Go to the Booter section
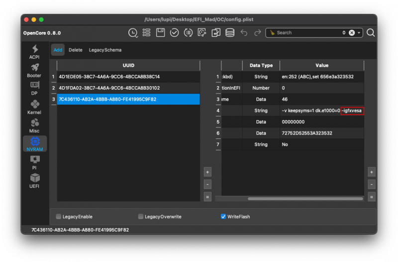Image resolution: width=398 pixels, height=262 pixels. coord(34,70)
